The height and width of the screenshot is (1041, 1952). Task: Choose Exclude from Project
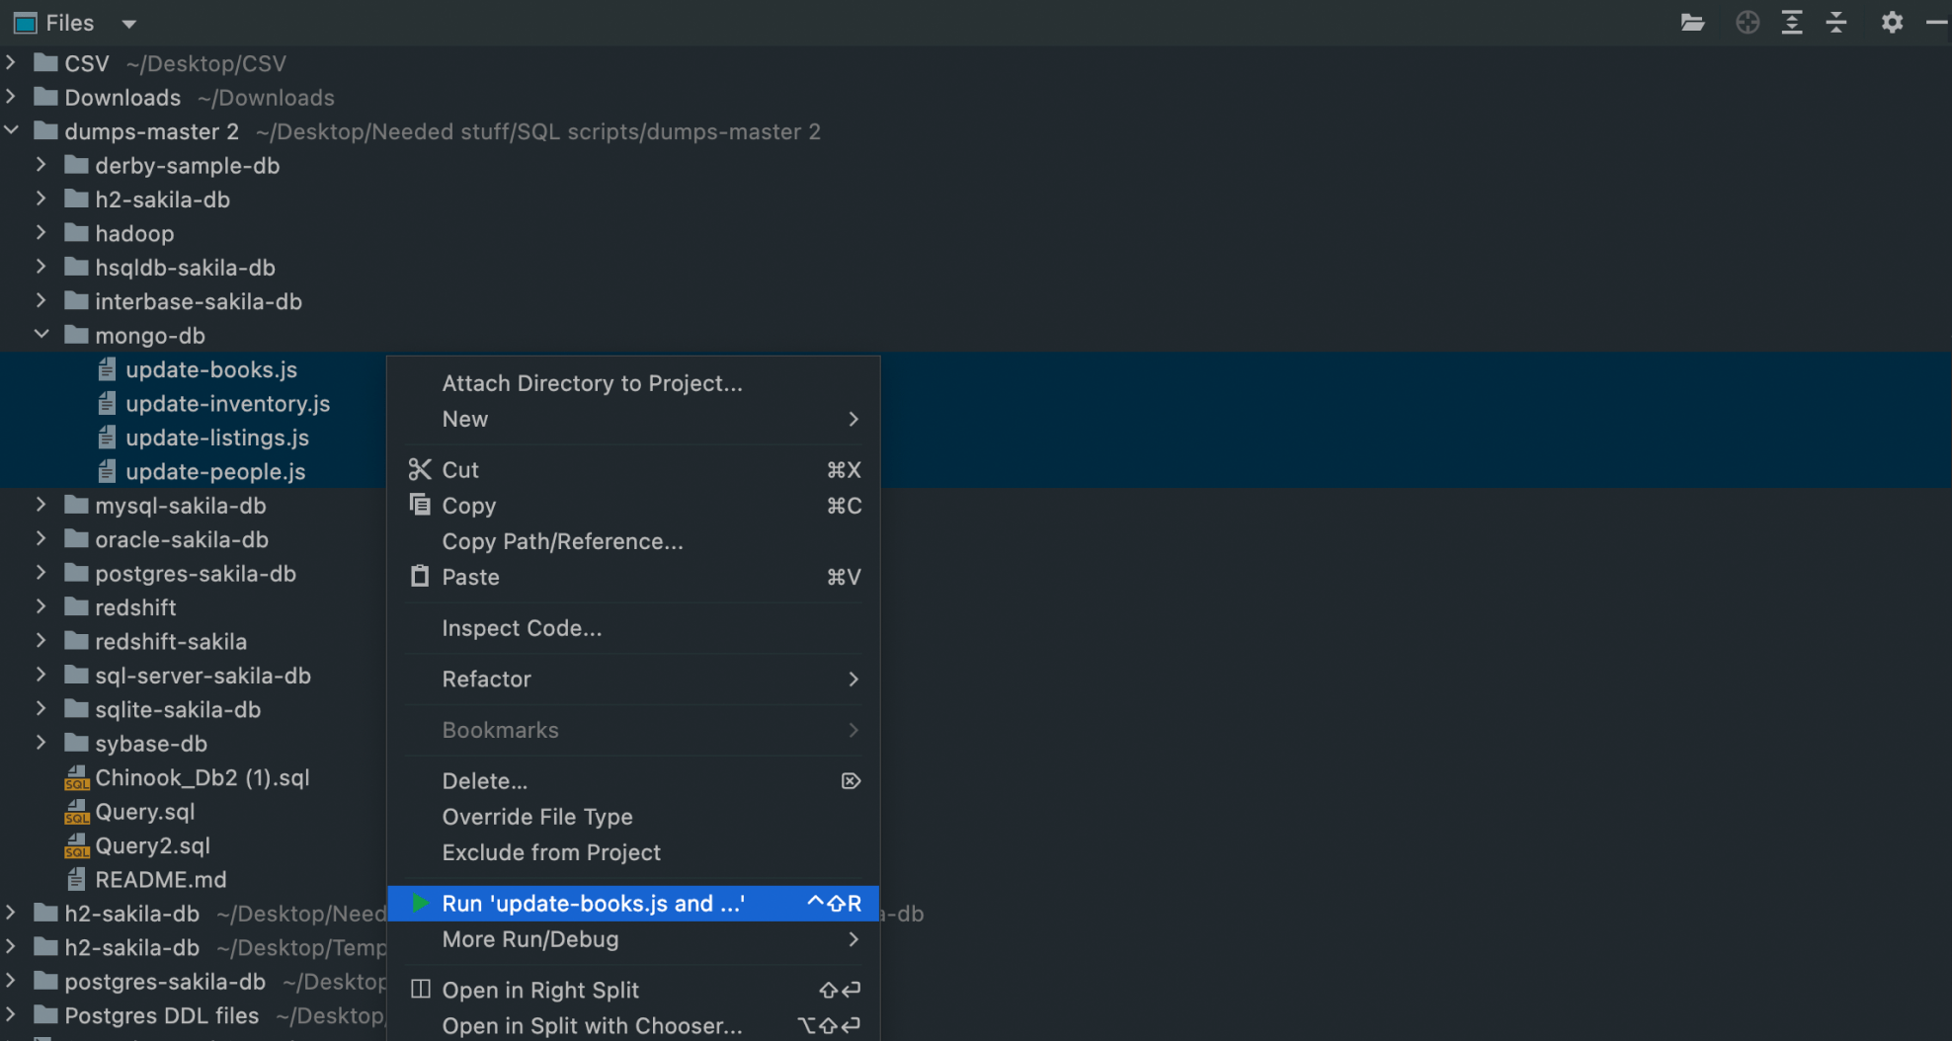[x=551, y=852]
